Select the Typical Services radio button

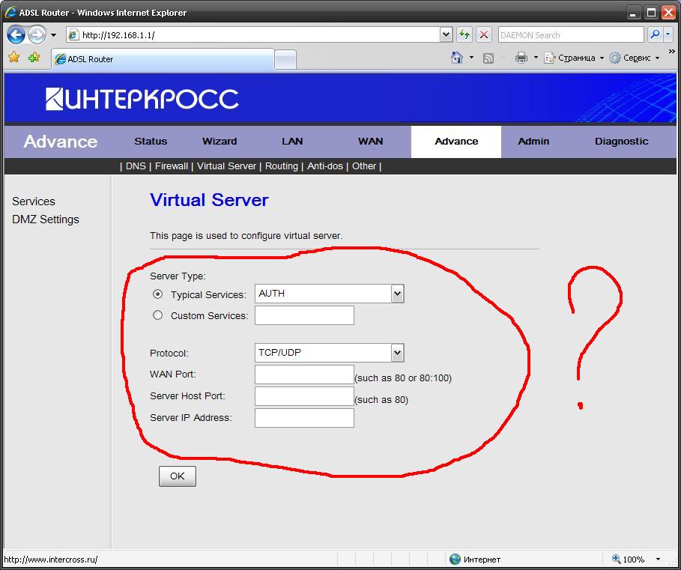(157, 294)
